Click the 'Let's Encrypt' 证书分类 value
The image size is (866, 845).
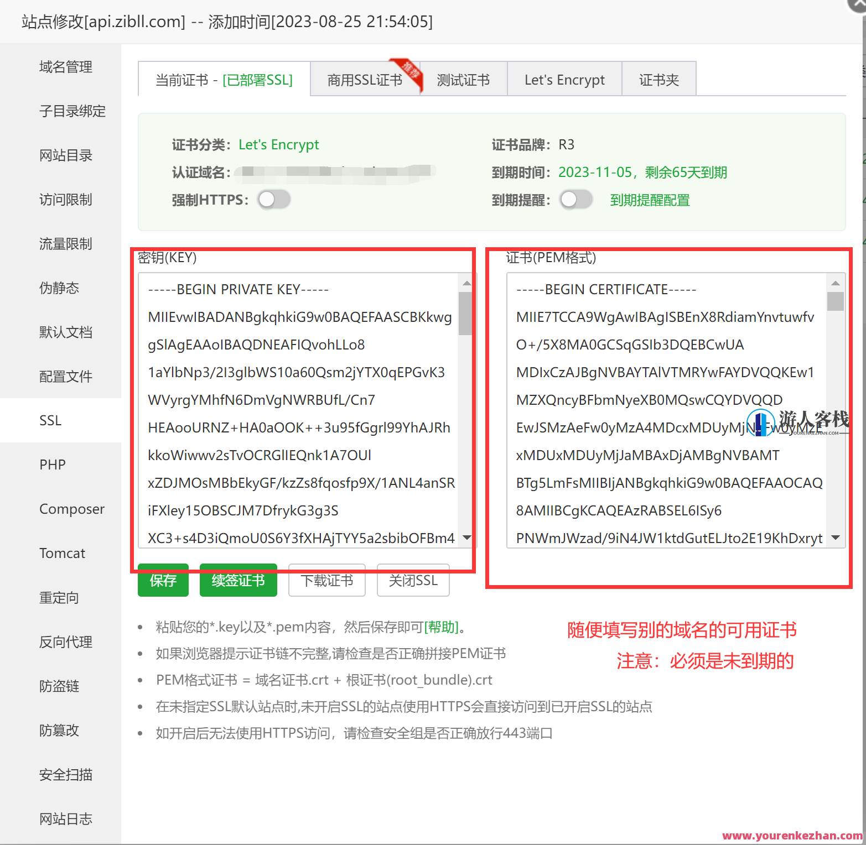point(279,145)
